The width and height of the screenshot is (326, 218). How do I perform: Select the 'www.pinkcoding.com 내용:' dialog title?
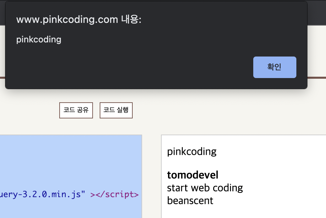(79, 20)
